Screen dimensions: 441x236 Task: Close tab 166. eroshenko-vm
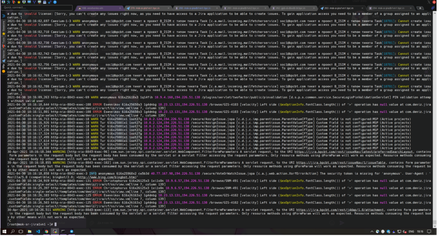click(x=120, y=8)
